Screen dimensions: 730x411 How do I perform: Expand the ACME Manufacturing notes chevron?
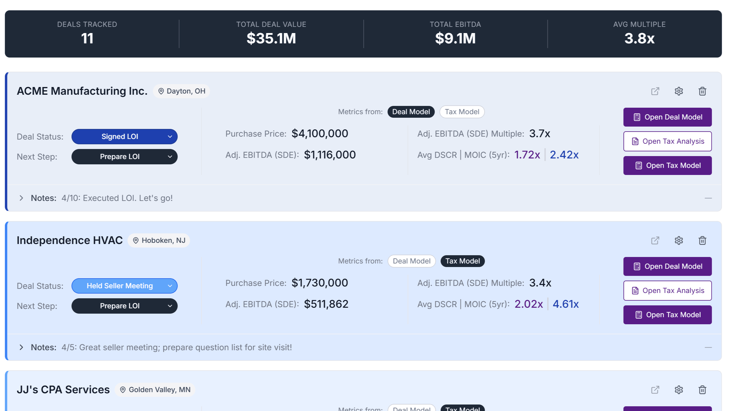coord(21,198)
